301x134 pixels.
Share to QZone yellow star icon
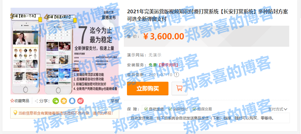[x=64, y=101]
